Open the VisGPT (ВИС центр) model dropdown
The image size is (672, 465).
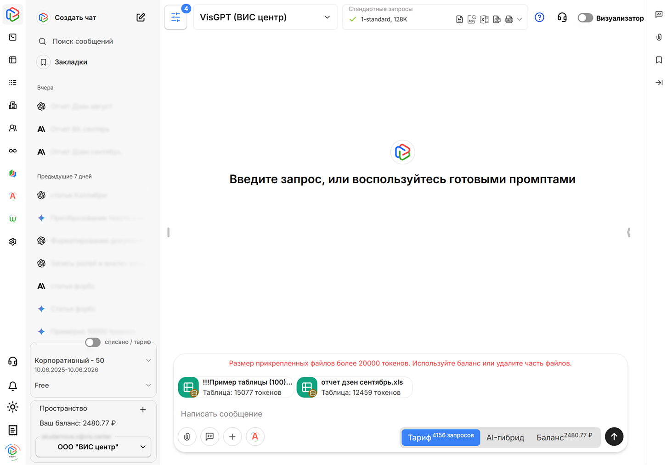pyautogui.click(x=265, y=17)
